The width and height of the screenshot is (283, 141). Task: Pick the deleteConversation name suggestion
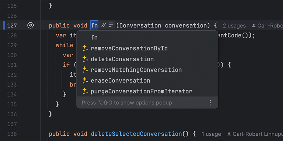tap(122, 59)
